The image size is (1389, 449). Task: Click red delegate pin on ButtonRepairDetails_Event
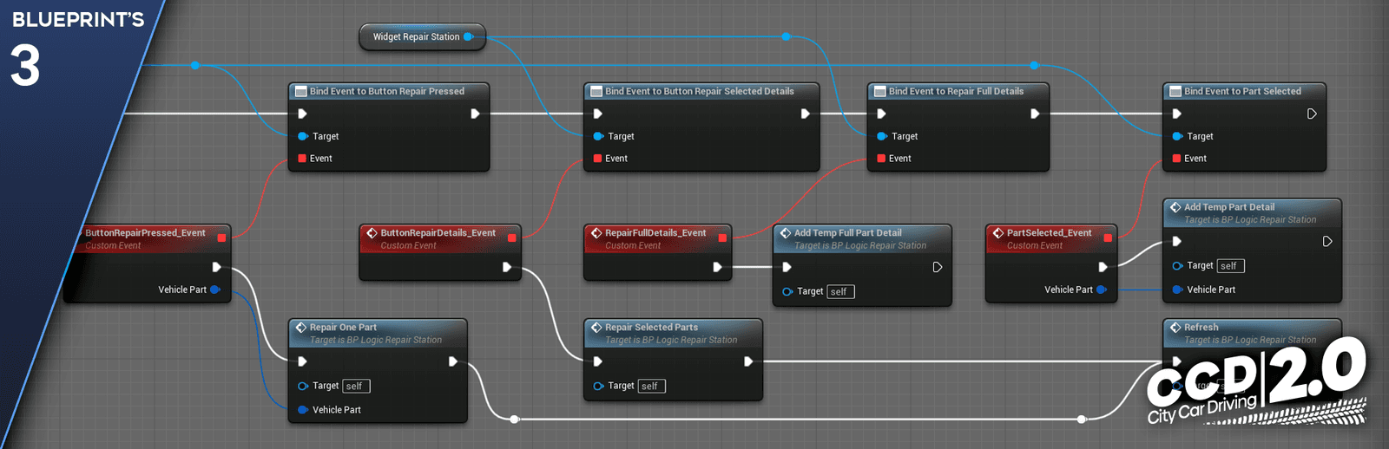click(511, 238)
